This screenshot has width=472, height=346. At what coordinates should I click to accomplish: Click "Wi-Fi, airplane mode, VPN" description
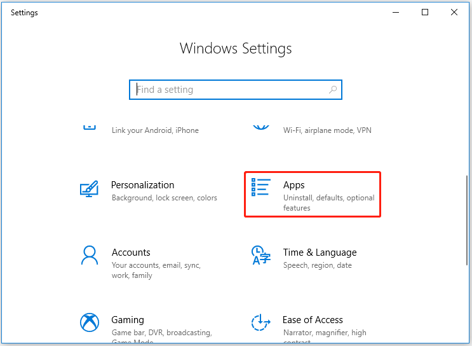(327, 130)
